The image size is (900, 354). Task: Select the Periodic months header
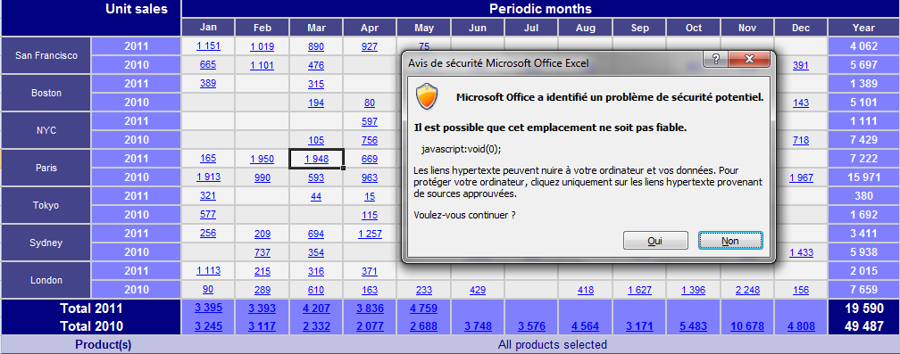pyautogui.click(x=540, y=9)
